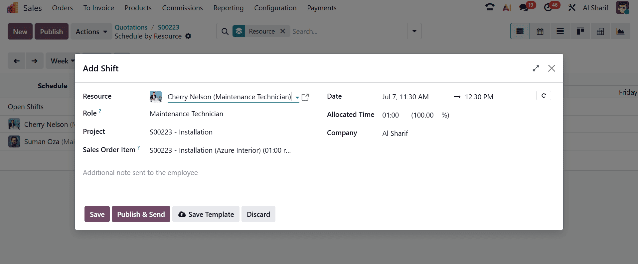638x264 pixels.
Task: Open the Commissions menu
Action: tap(182, 8)
